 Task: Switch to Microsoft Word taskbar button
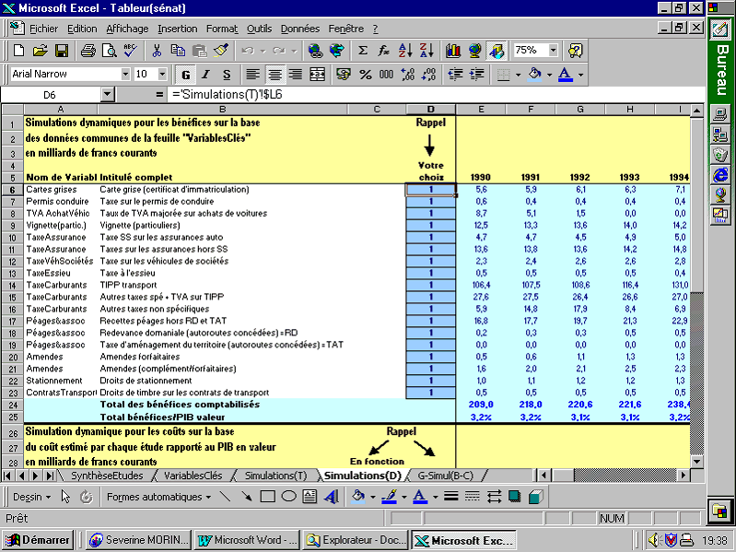click(x=249, y=540)
